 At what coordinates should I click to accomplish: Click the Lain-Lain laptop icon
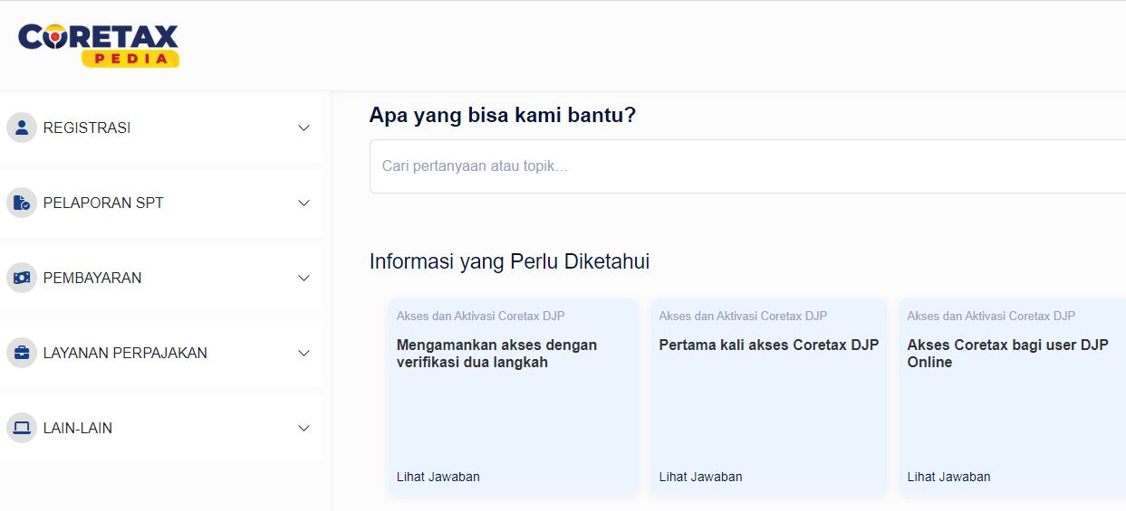22,428
